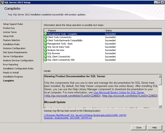Screen dimensions: 165x133
Task: Select the Installation Progress step in sidebar
Action: coord(13,77)
